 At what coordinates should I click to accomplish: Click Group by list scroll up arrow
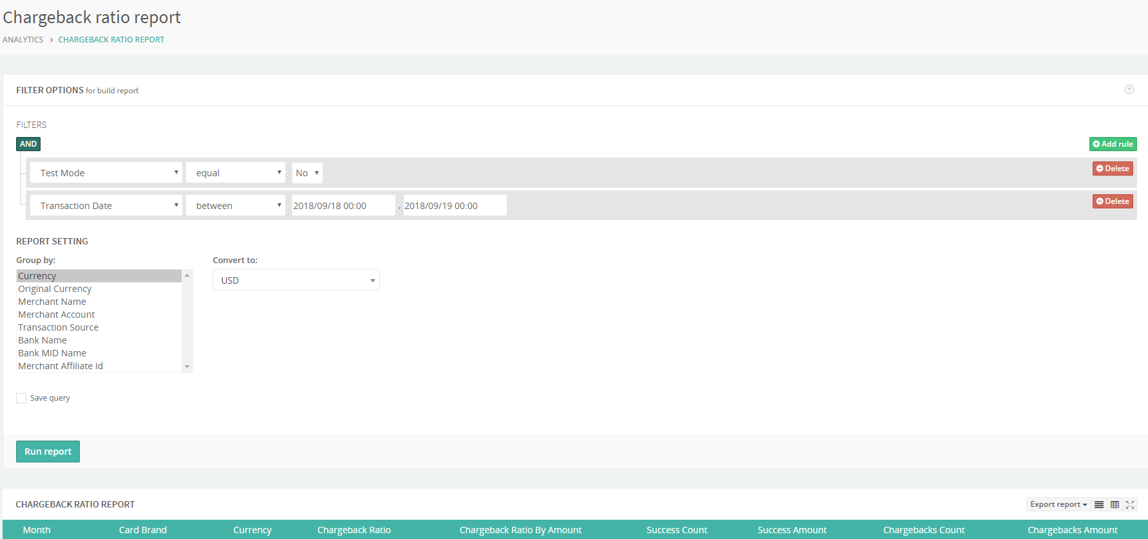click(187, 275)
